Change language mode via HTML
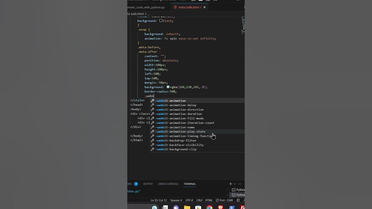The image size is (372, 209). [209, 200]
